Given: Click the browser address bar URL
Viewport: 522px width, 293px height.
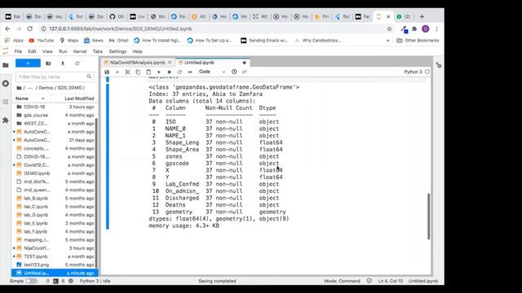Looking at the screenshot, I should click(x=121, y=29).
